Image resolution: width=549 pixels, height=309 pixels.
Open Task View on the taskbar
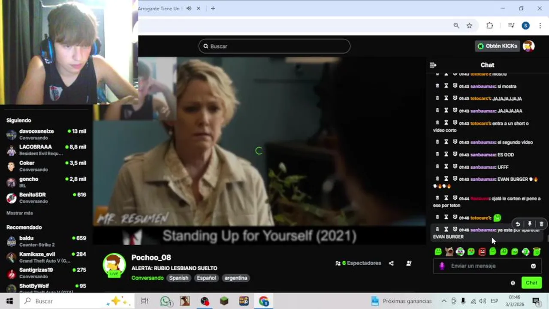(145, 301)
